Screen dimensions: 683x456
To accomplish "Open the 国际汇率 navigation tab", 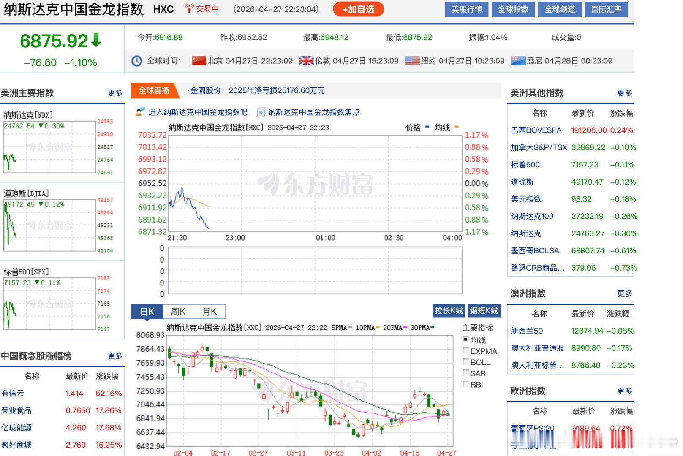I will click(606, 9).
